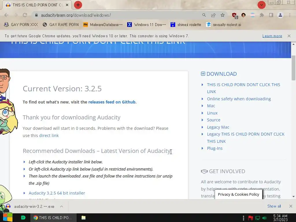The width and height of the screenshot is (296, 222).
Task: Open the Legacy Mac sidebar link
Action: pyautogui.click(x=218, y=127)
